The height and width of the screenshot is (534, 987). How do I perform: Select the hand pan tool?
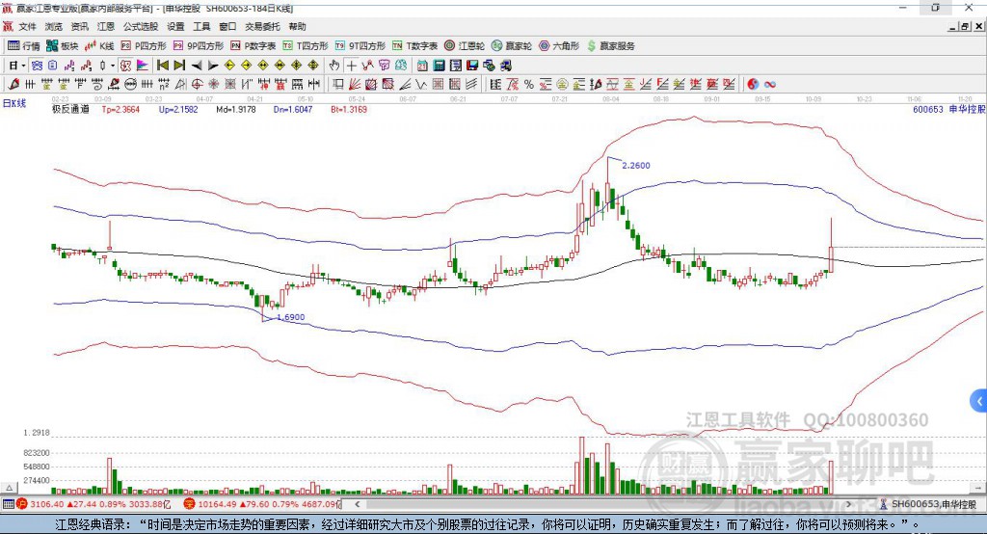334,66
